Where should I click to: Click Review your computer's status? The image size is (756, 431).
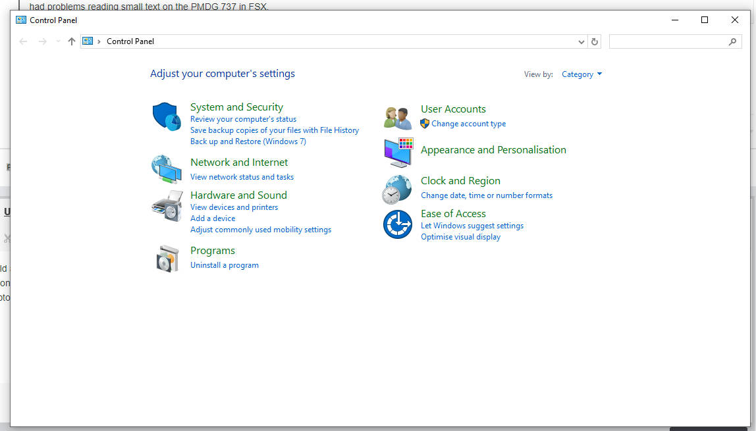(x=244, y=119)
